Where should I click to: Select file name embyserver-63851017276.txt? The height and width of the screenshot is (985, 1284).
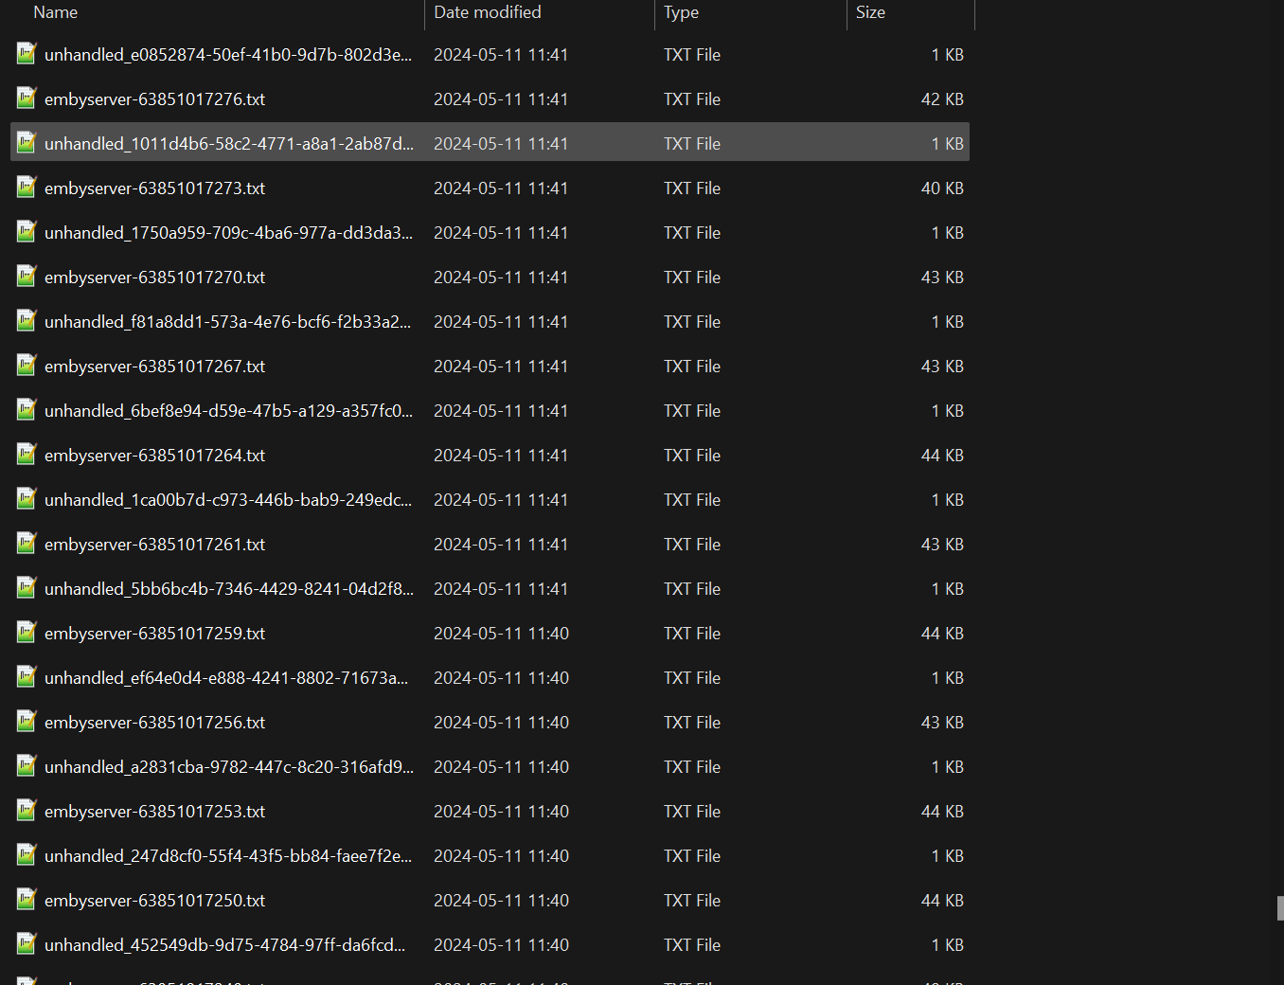click(154, 99)
